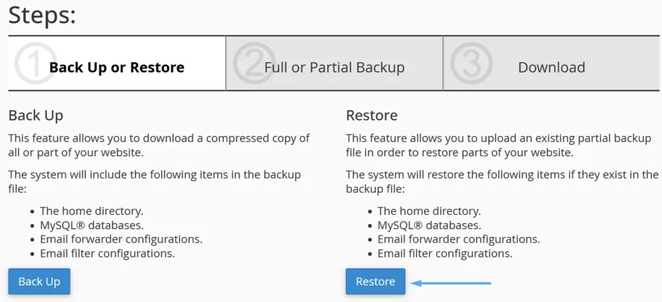Click "Email filter configurations" in the Back Up list

[107, 254]
